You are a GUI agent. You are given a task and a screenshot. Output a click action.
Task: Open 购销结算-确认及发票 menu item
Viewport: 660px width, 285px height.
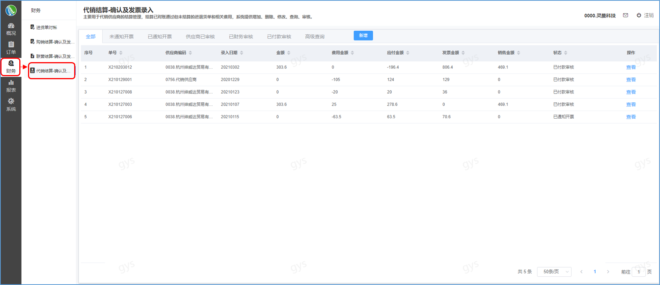tap(52, 42)
